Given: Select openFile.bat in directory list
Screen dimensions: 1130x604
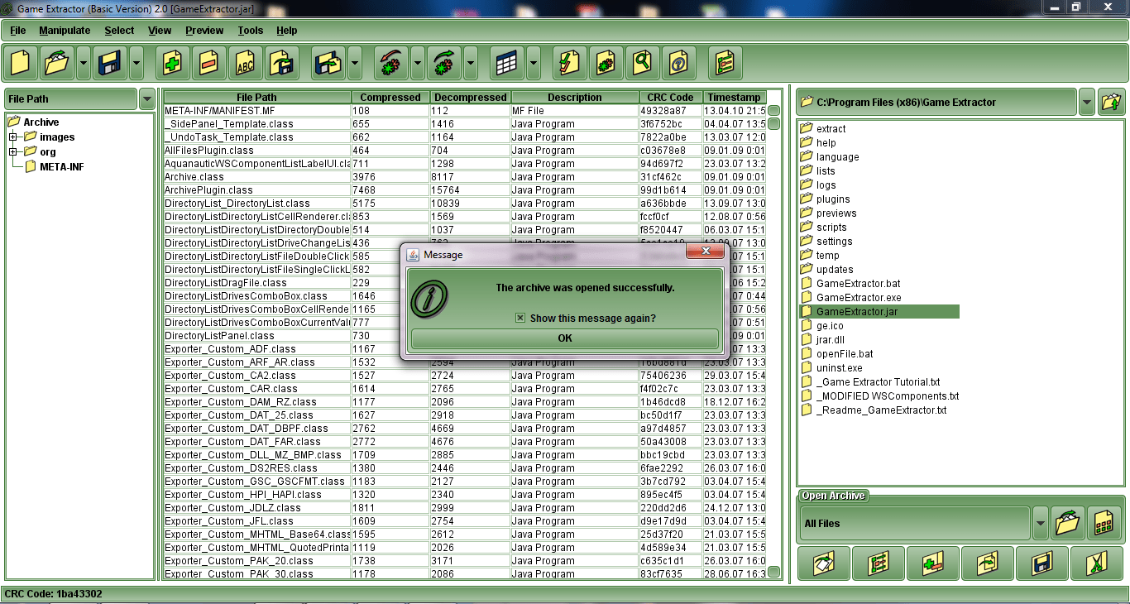Looking at the screenshot, I should pos(845,354).
